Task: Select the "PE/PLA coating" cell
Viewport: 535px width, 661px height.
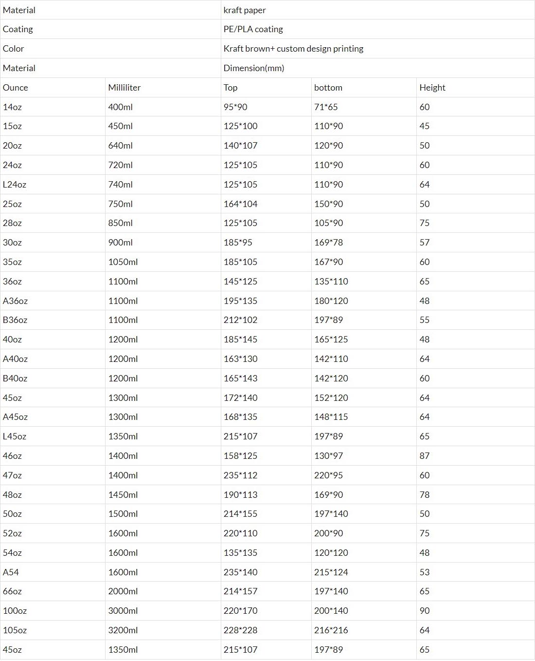Action: [253, 29]
